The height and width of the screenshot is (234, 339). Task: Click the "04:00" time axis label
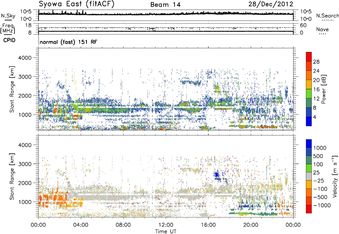(81, 225)
